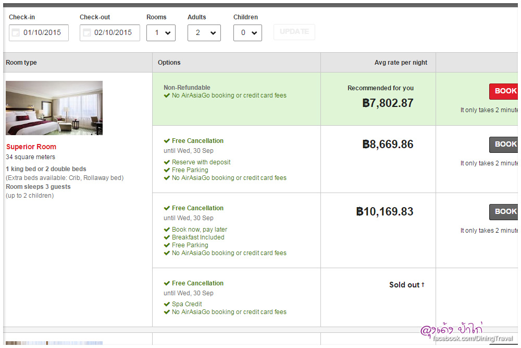Click checkmark icon beside Spa Credit
521x348 pixels.
[167, 304]
